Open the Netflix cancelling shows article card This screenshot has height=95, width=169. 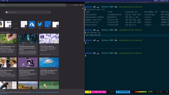pos(28,45)
